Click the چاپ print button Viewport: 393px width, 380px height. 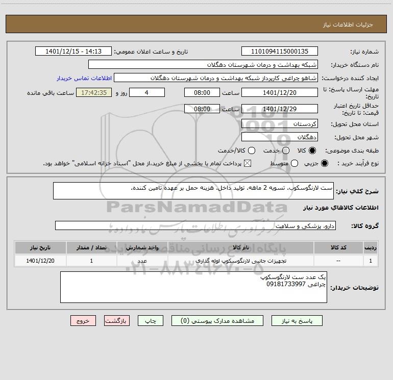coord(151,321)
